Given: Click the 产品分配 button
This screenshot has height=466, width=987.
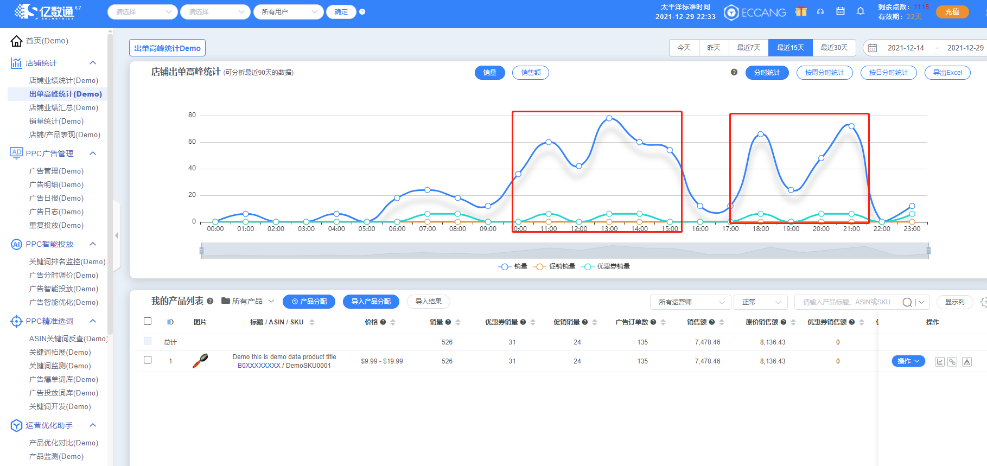Looking at the screenshot, I should [x=309, y=302].
